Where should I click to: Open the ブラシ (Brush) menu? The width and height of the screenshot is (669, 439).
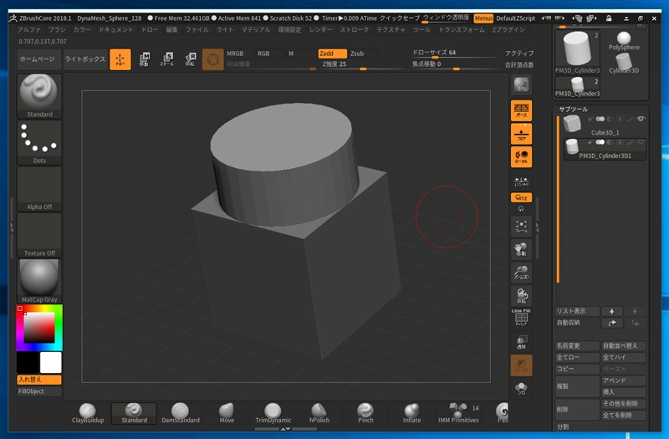point(57,29)
